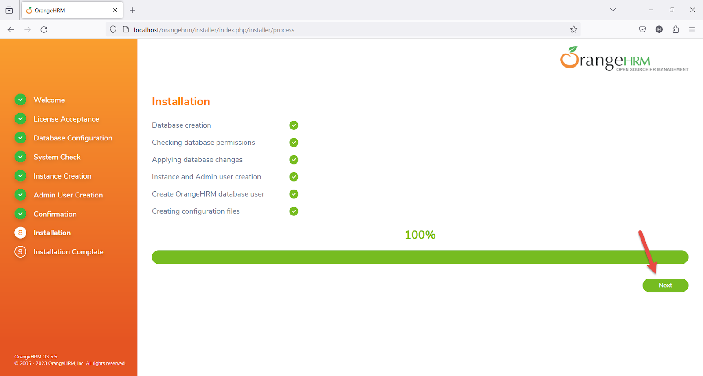
Task: Click the Create OrangeHRM database user check icon
Action: tap(294, 194)
